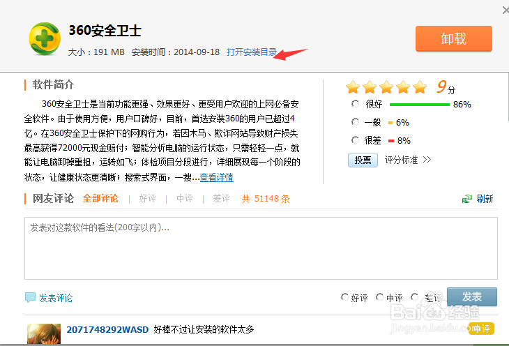
Task: Choose 差评 radio for your comment
Action: click(414, 297)
